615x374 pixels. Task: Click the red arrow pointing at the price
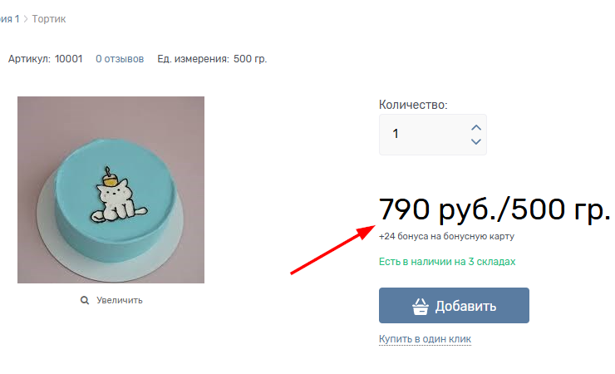(x=332, y=249)
